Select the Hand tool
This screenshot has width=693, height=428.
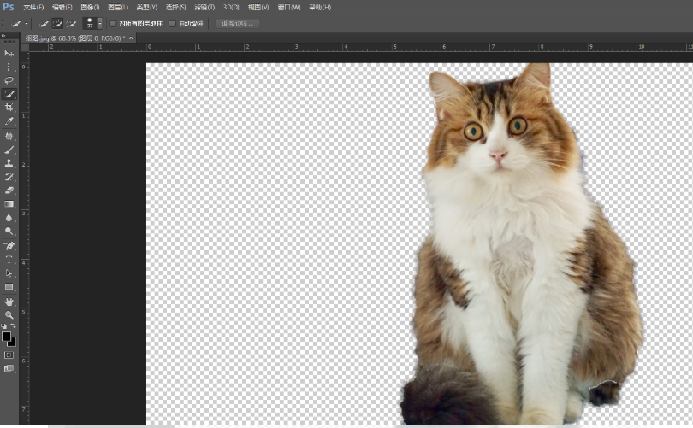[x=9, y=301]
